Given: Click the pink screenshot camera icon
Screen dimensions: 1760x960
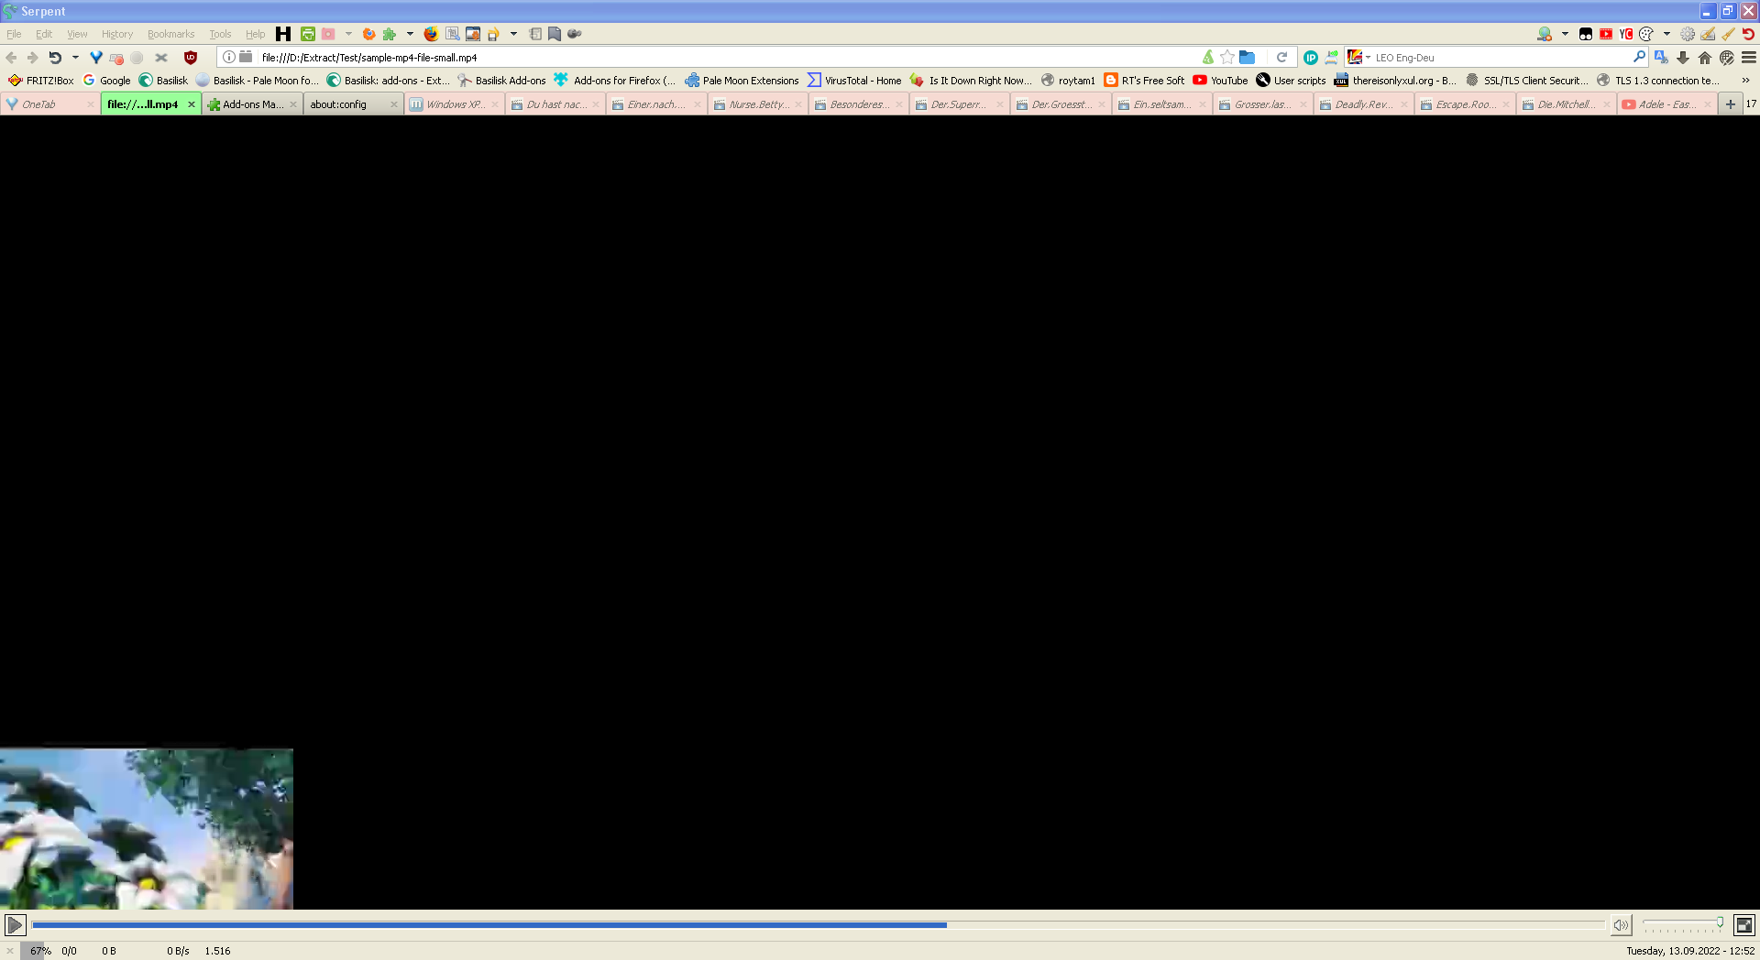Looking at the screenshot, I should pos(328,34).
